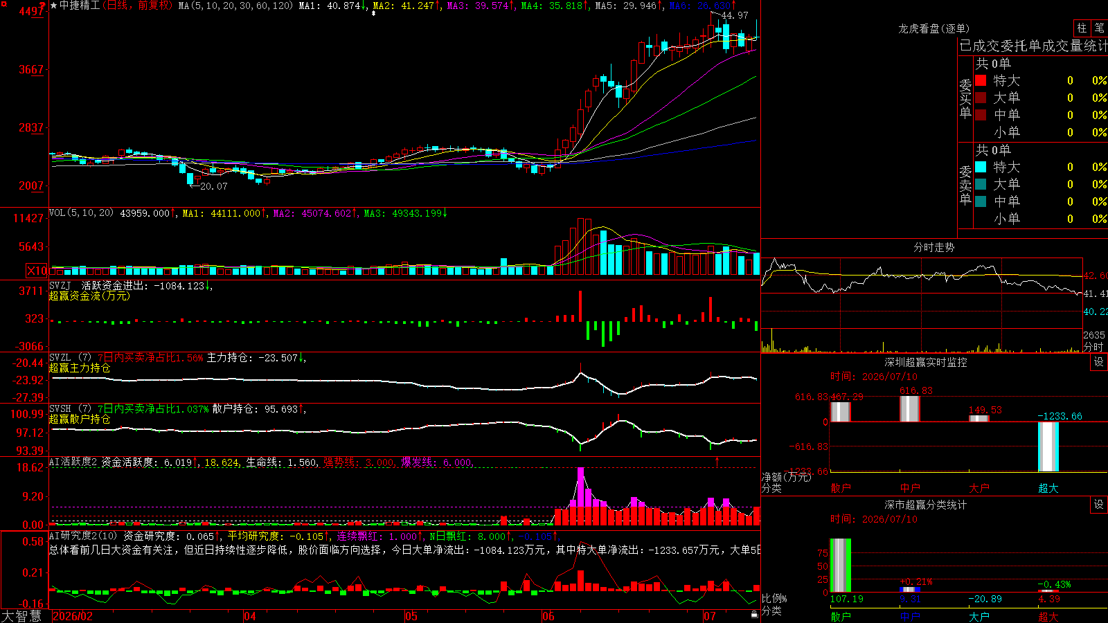Click the lock icon on the date axis

click(x=754, y=614)
